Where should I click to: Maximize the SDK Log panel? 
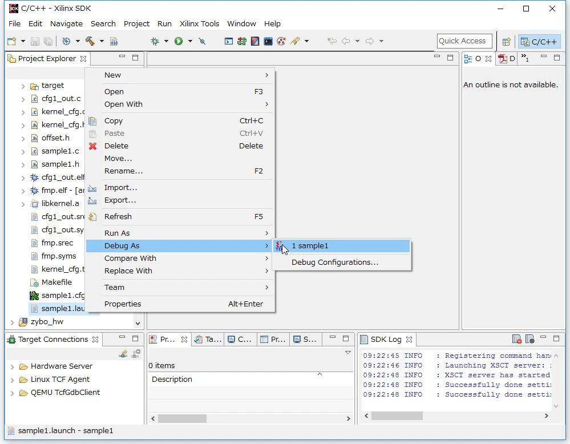[x=556, y=338]
